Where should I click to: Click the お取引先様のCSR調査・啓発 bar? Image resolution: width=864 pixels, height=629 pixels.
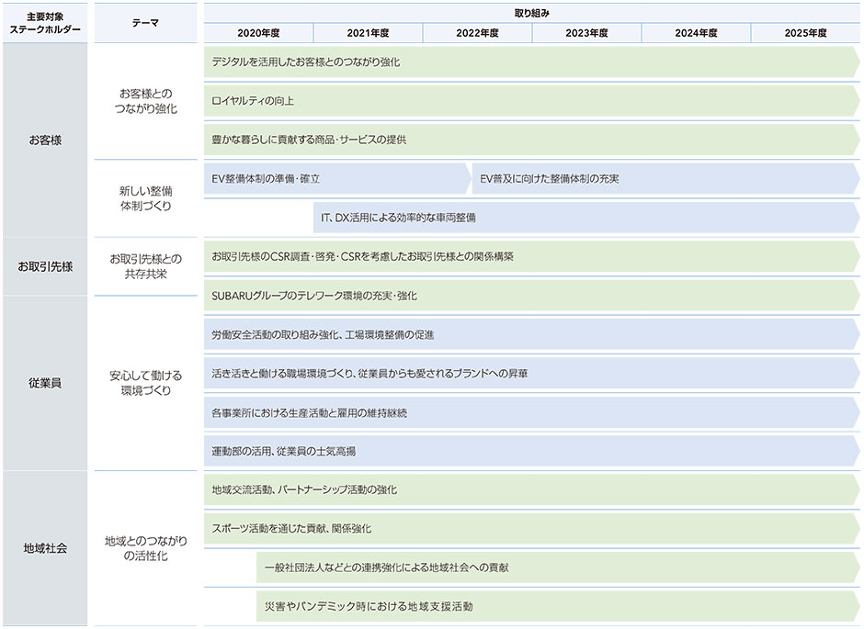[x=532, y=256]
